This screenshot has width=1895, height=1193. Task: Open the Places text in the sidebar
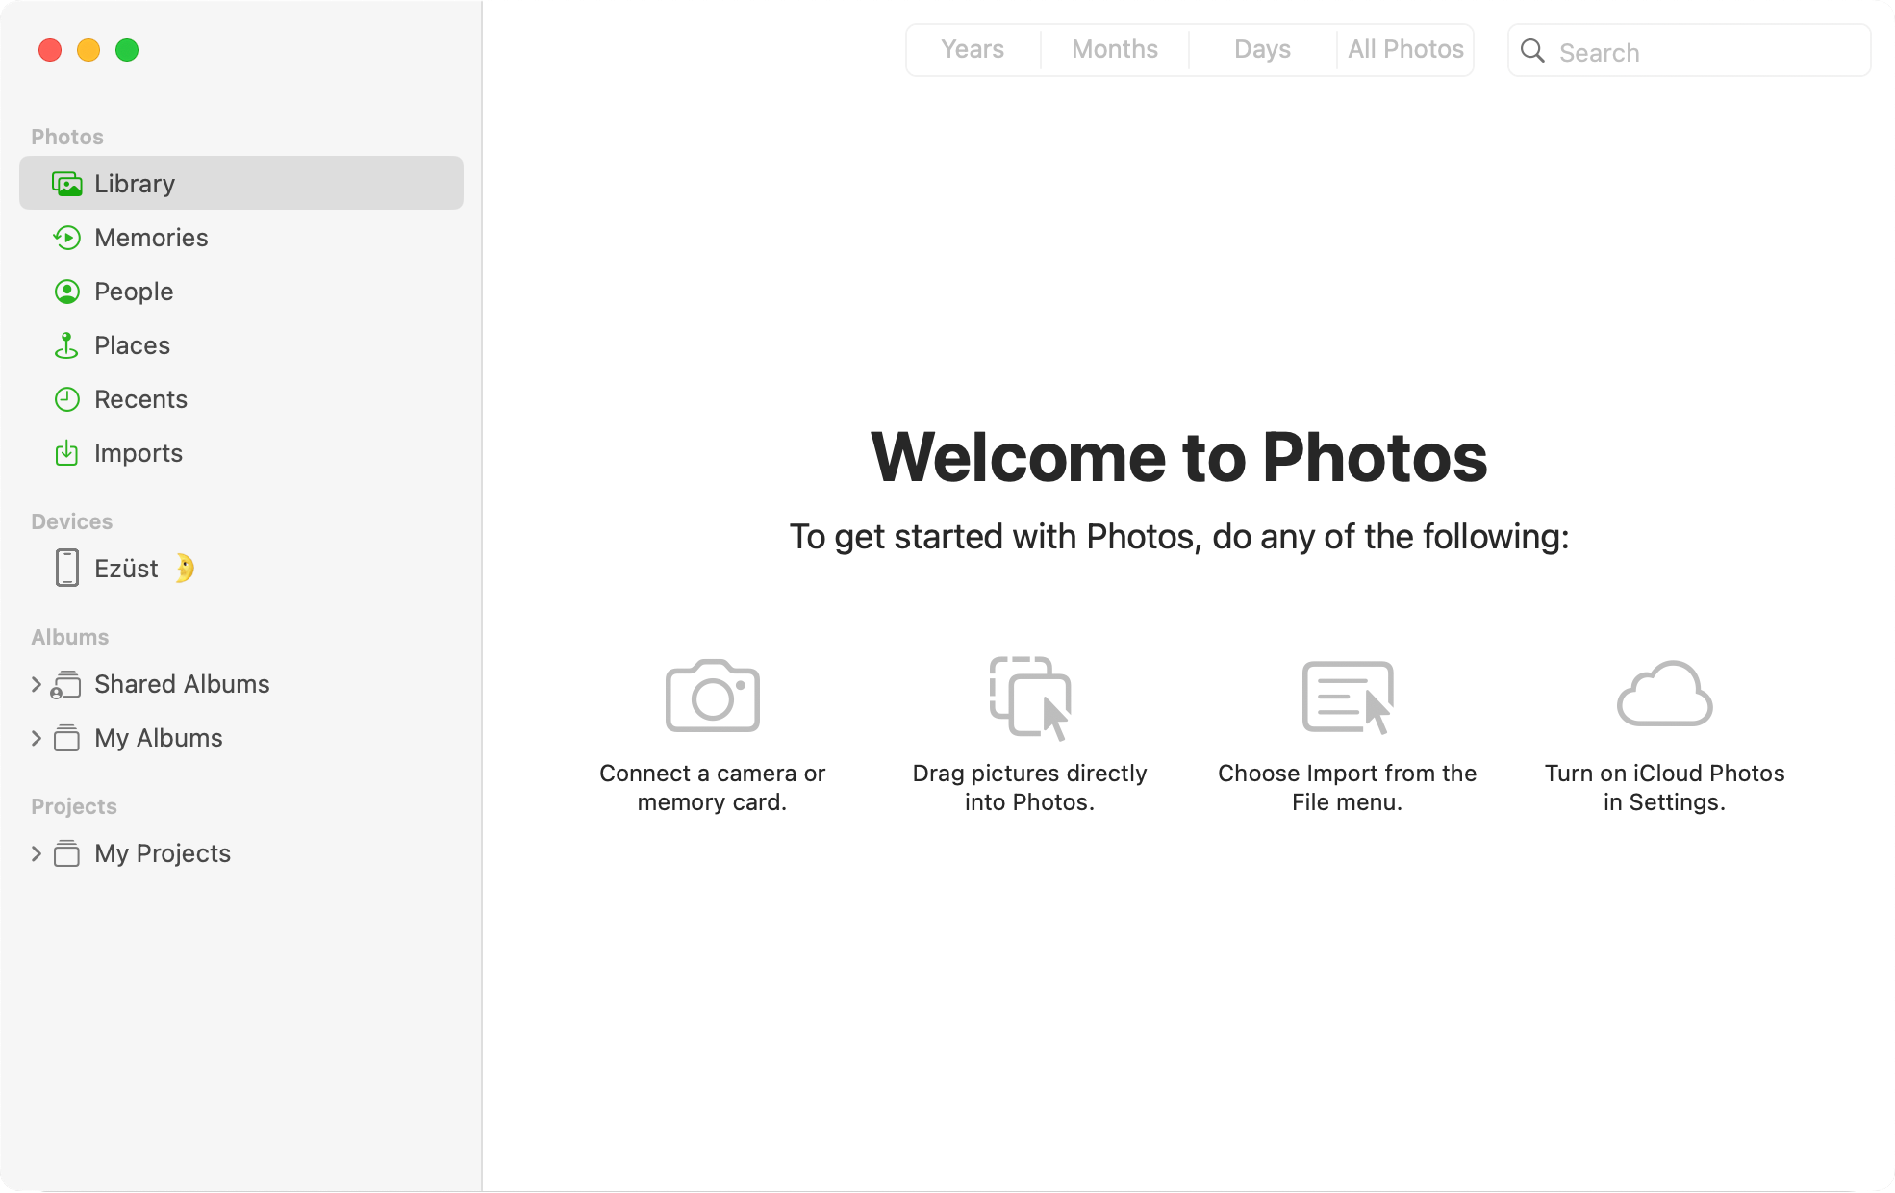[132, 345]
